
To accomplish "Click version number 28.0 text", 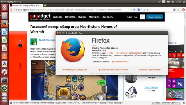I will [x=94, y=45].
